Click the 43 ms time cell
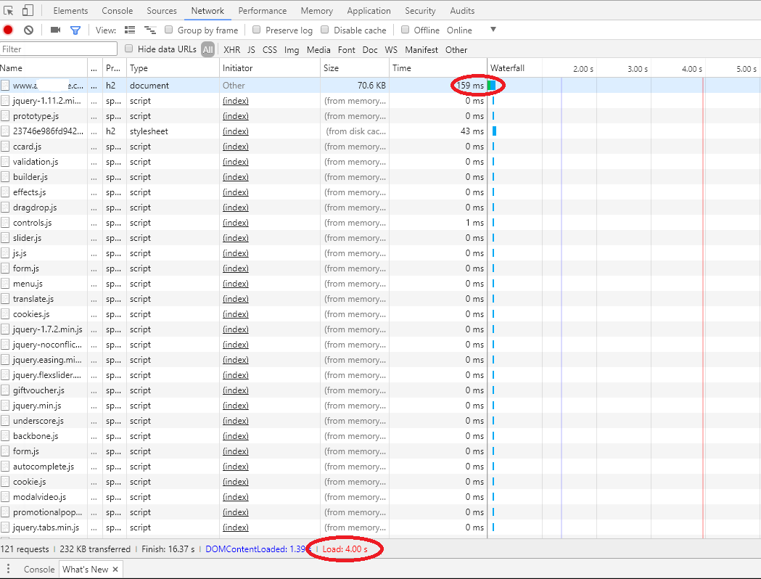This screenshot has width=761, height=579. tap(472, 131)
